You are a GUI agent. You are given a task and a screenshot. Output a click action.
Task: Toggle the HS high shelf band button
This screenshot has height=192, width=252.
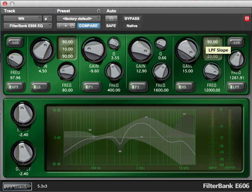click(185, 87)
